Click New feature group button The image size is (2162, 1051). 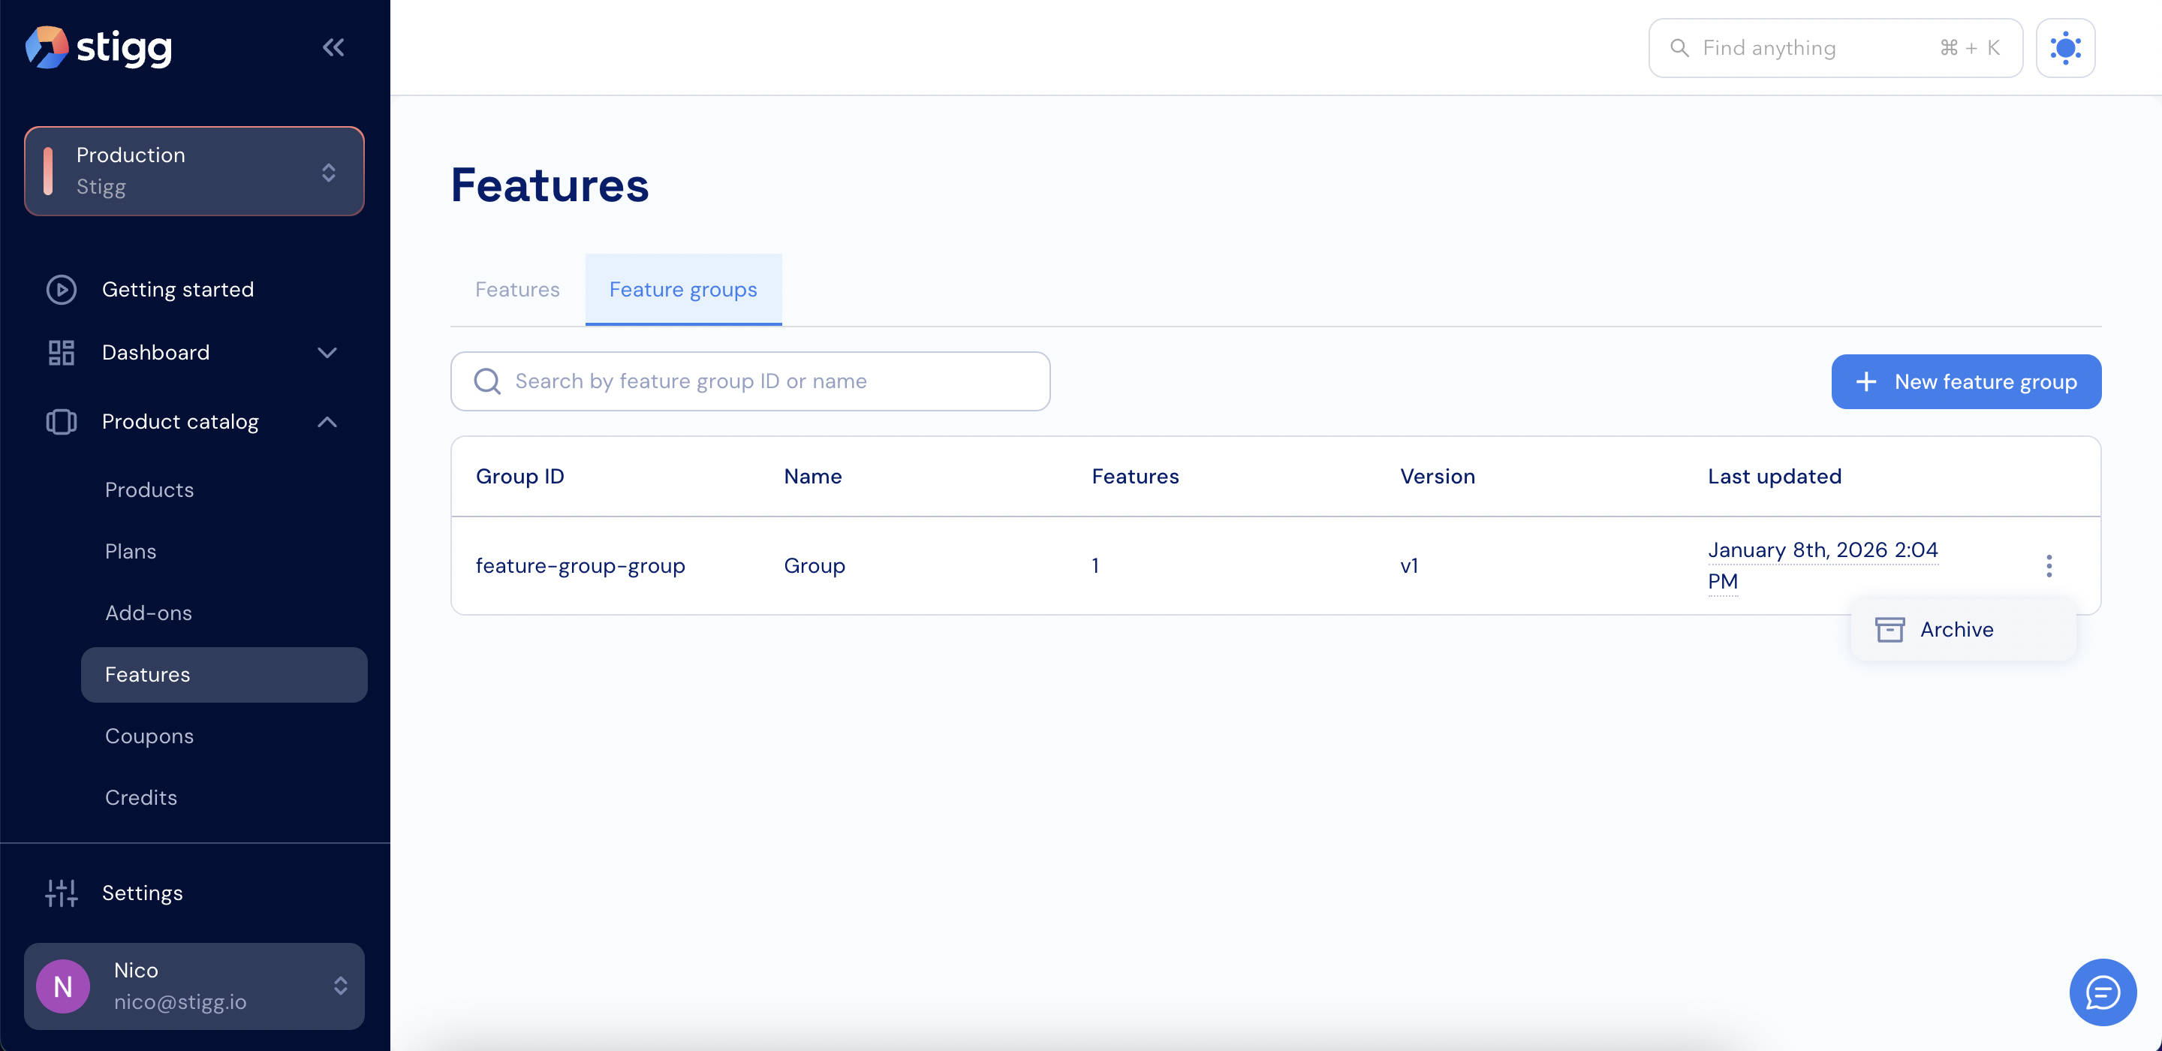[1965, 382]
